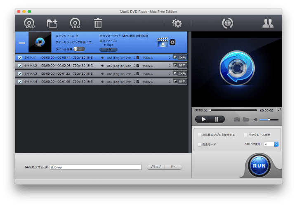297x206 pixels.
Task: Click the DVD disc thumbnail in the header
Action: (x=40, y=42)
